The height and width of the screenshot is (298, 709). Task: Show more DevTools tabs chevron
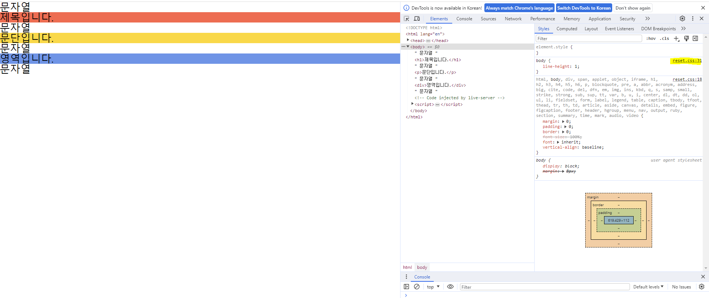coord(648,18)
